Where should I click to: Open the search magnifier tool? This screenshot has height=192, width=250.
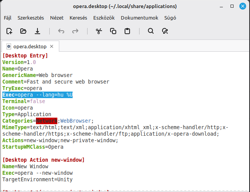tap(151, 31)
